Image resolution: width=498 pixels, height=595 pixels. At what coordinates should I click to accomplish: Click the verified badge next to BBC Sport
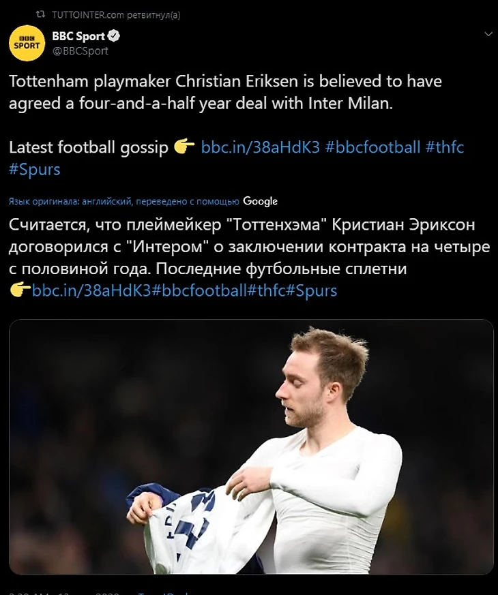pos(114,36)
